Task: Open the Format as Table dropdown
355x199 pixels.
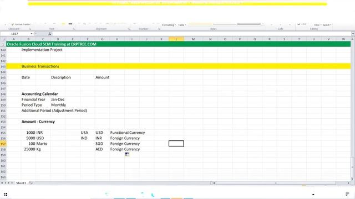Action: click(x=182, y=25)
